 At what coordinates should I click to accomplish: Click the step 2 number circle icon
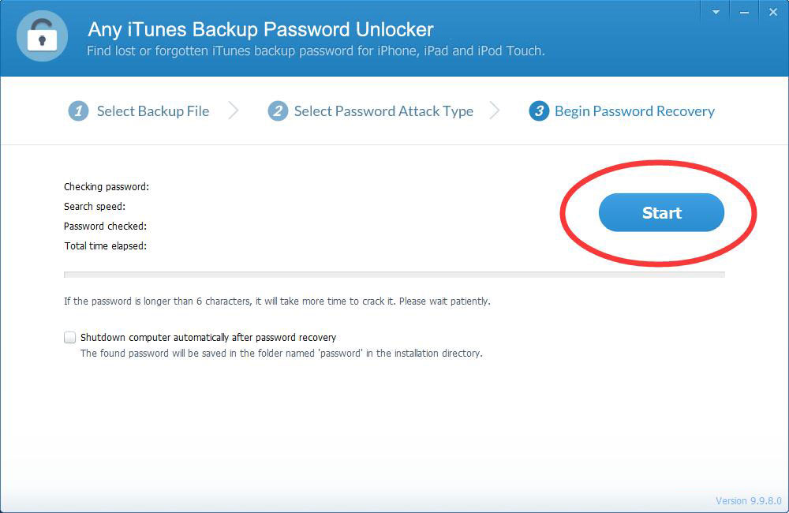[x=278, y=111]
